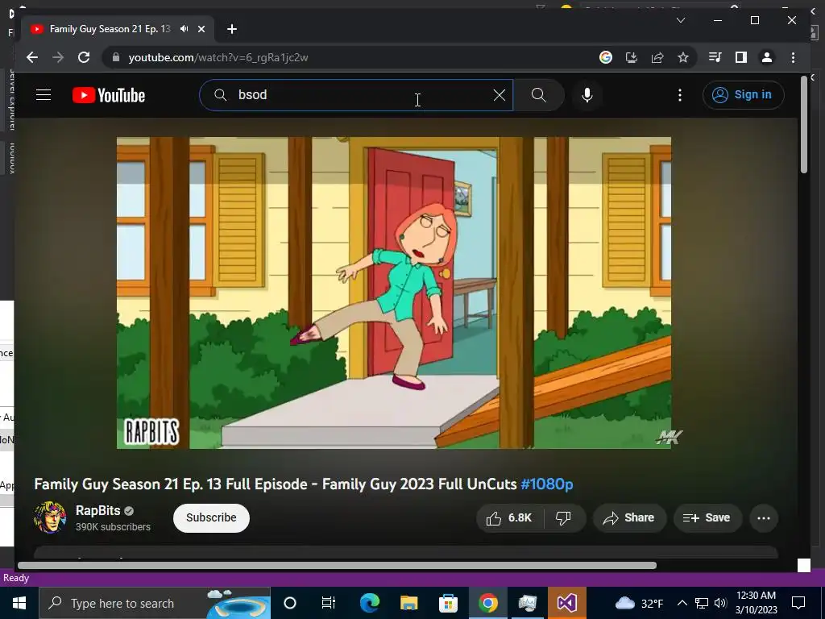Read the video title Family Guy Season 21
The image size is (825, 619).
click(304, 484)
